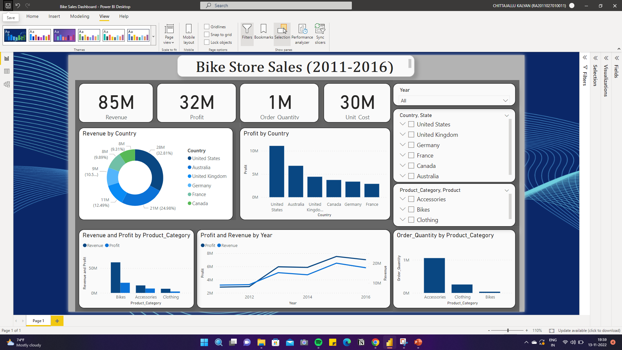622x350 pixels.
Task: Turn on Snap to grid
Action: pyautogui.click(x=207, y=34)
